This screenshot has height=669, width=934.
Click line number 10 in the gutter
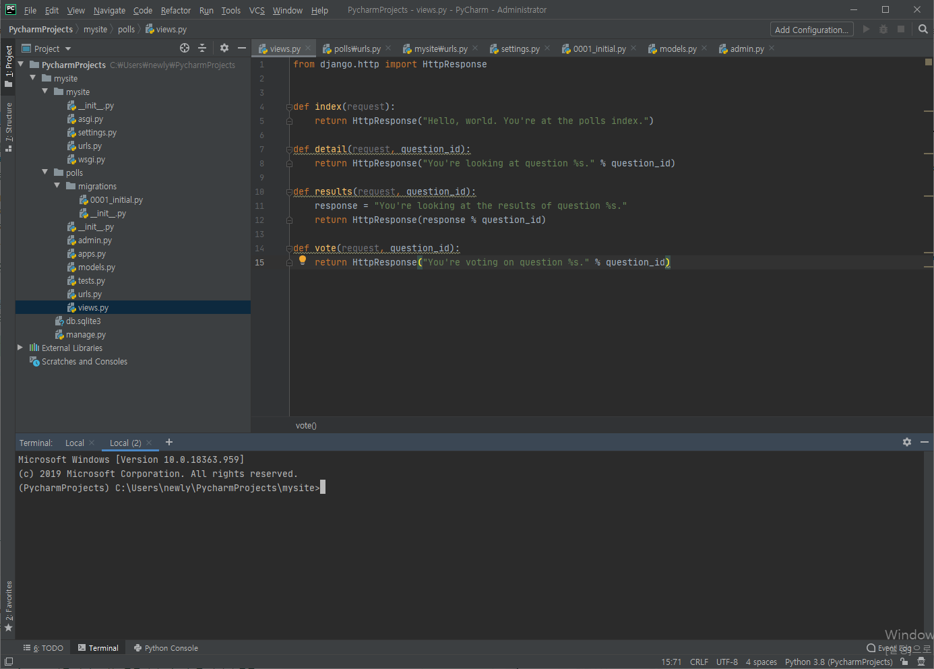coord(259,192)
